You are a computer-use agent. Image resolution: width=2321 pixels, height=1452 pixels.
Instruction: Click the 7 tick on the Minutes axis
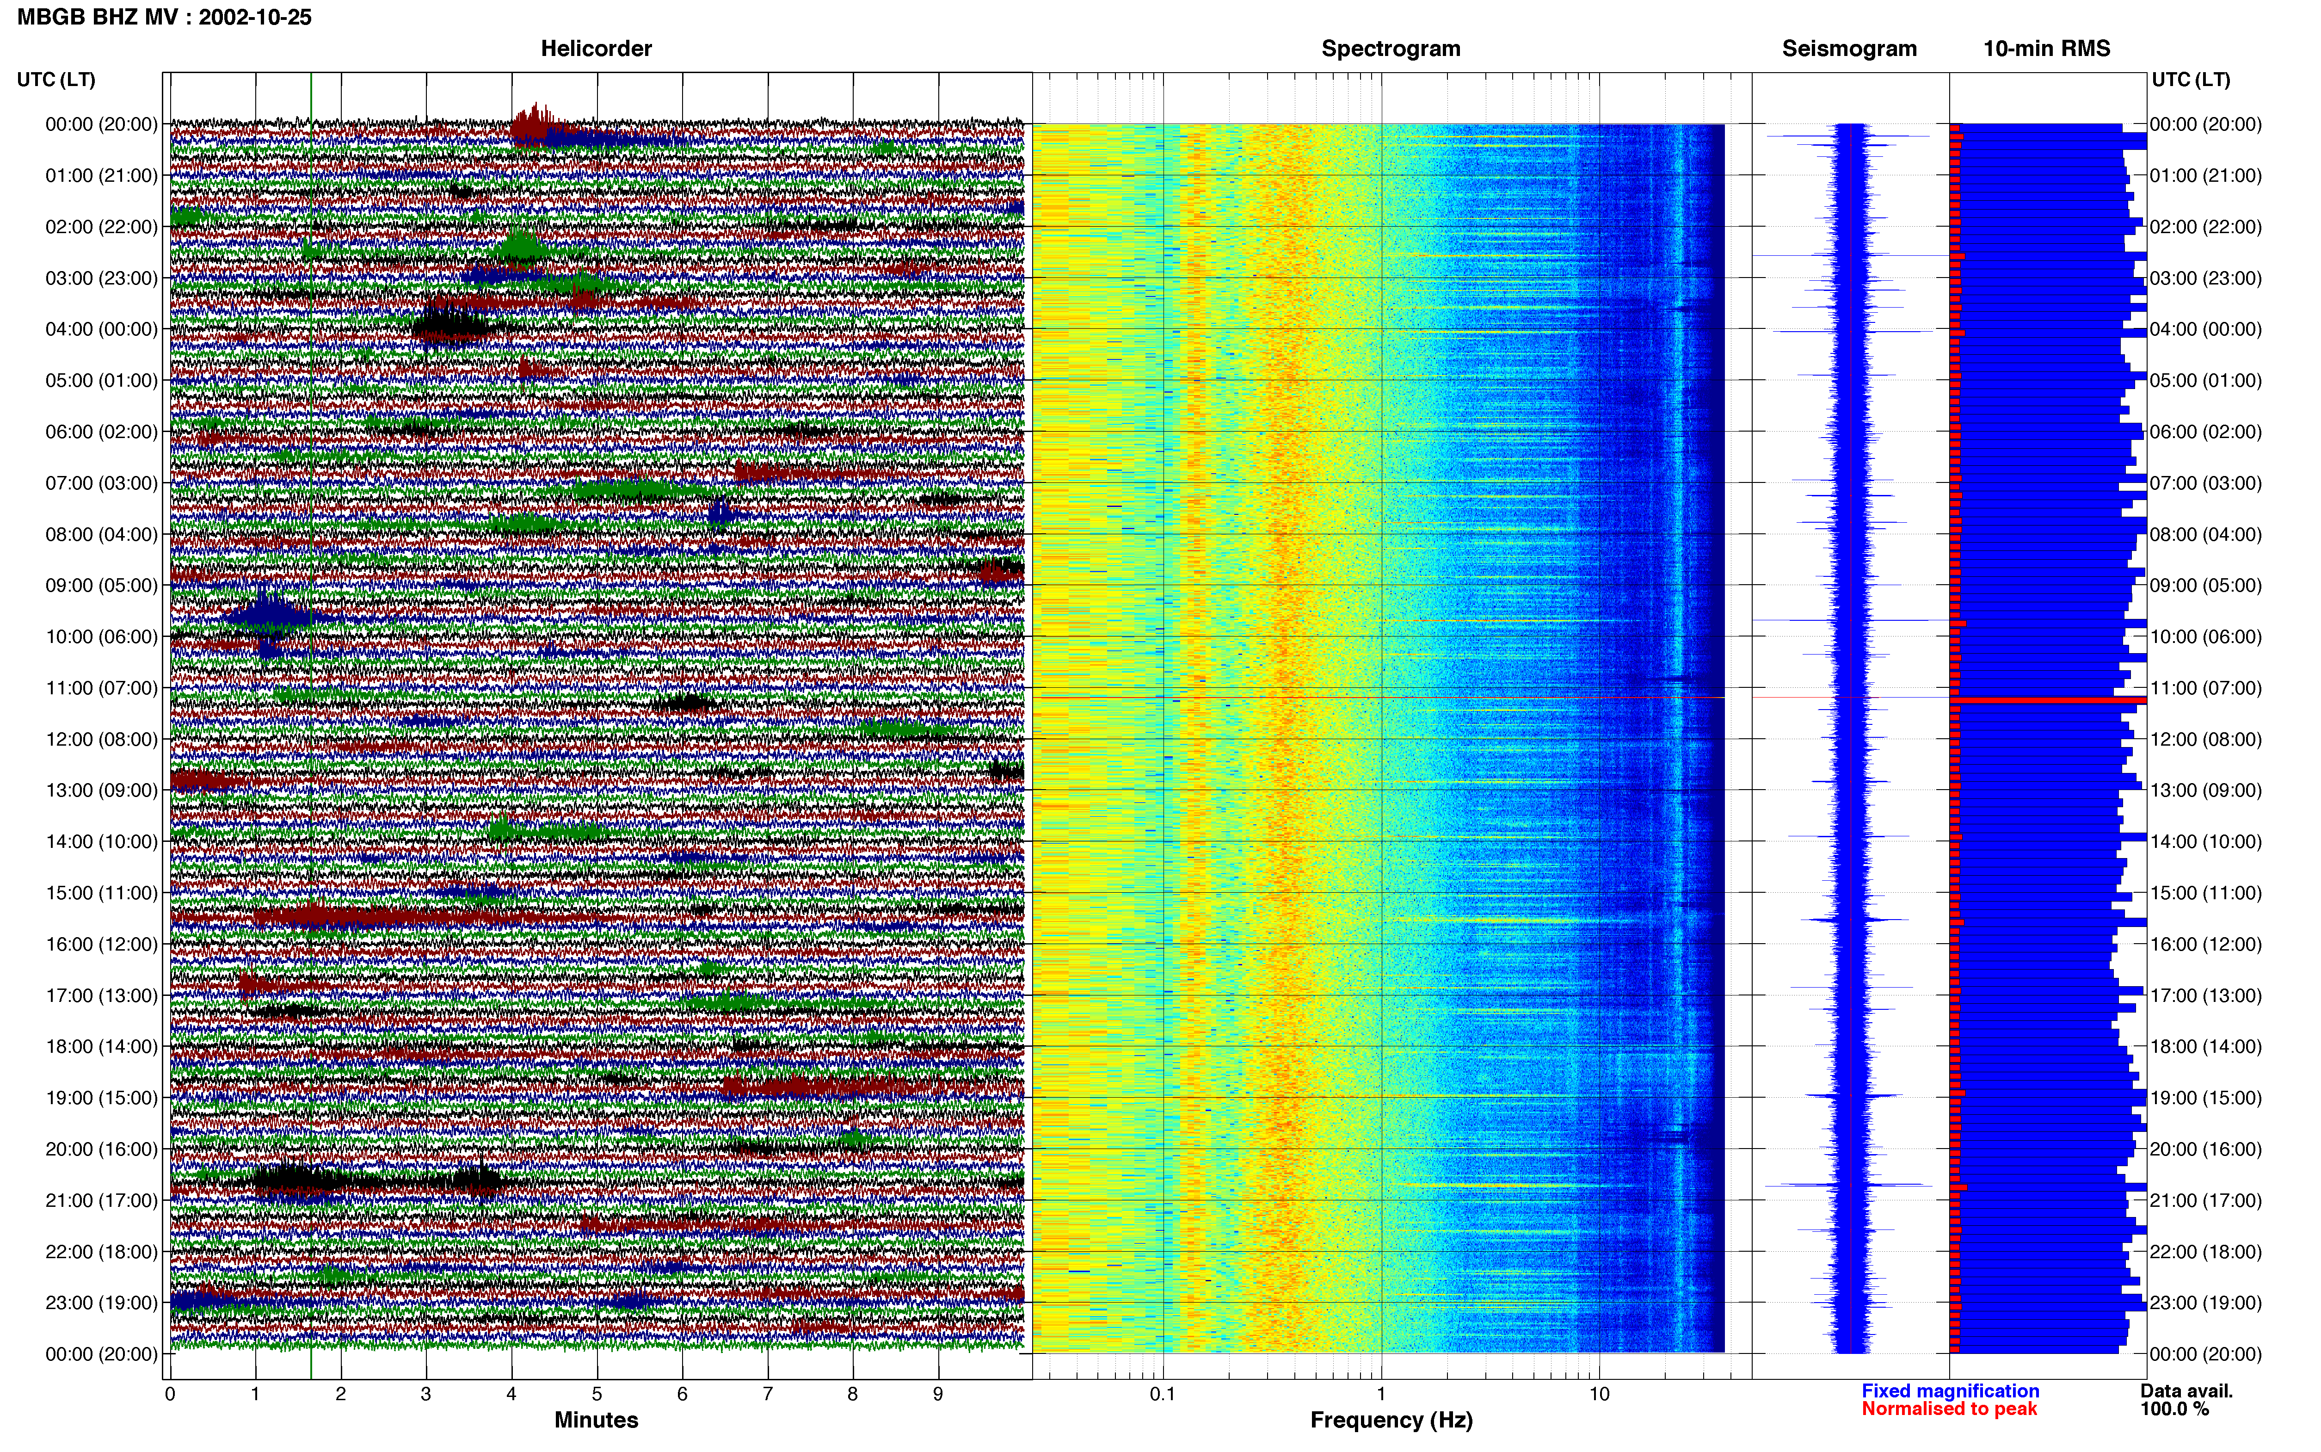tap(768, 1393)
